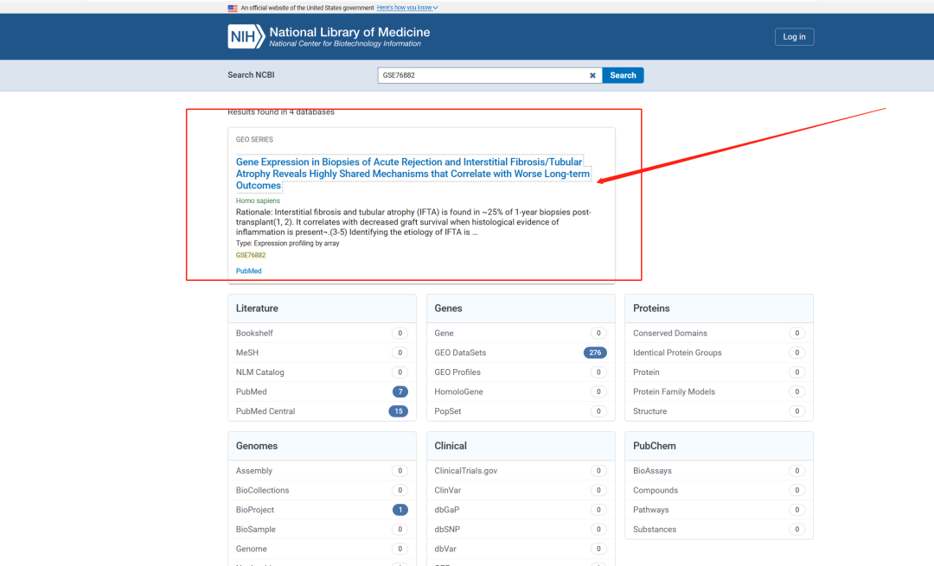
Task: Click the Homo sapiens organism label
Action: pyautogui.click(x=258, y=200)
